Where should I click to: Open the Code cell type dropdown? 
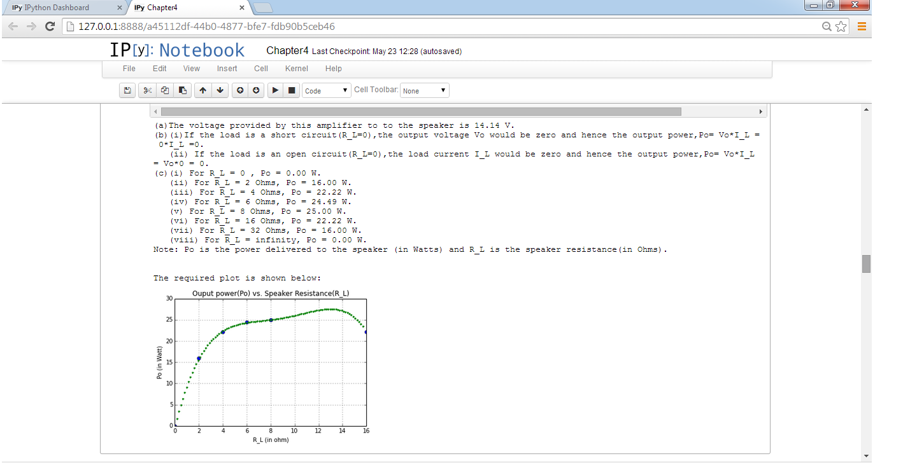[327, 91]
